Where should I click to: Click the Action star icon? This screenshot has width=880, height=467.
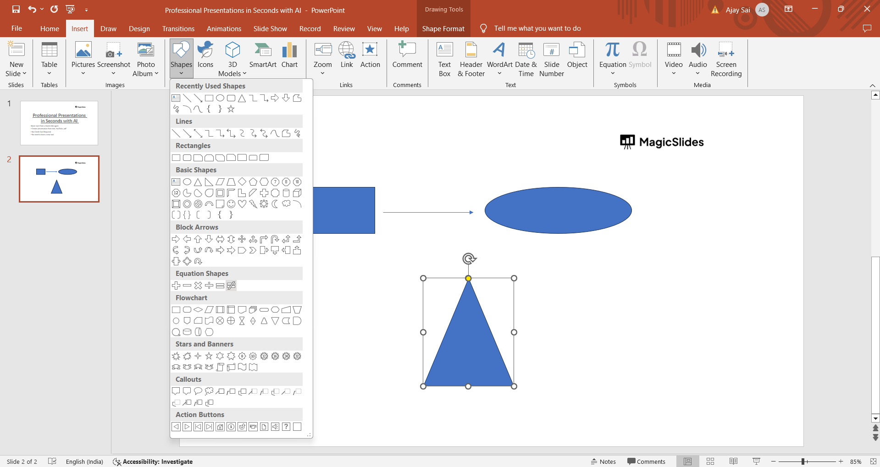[370, 49]
